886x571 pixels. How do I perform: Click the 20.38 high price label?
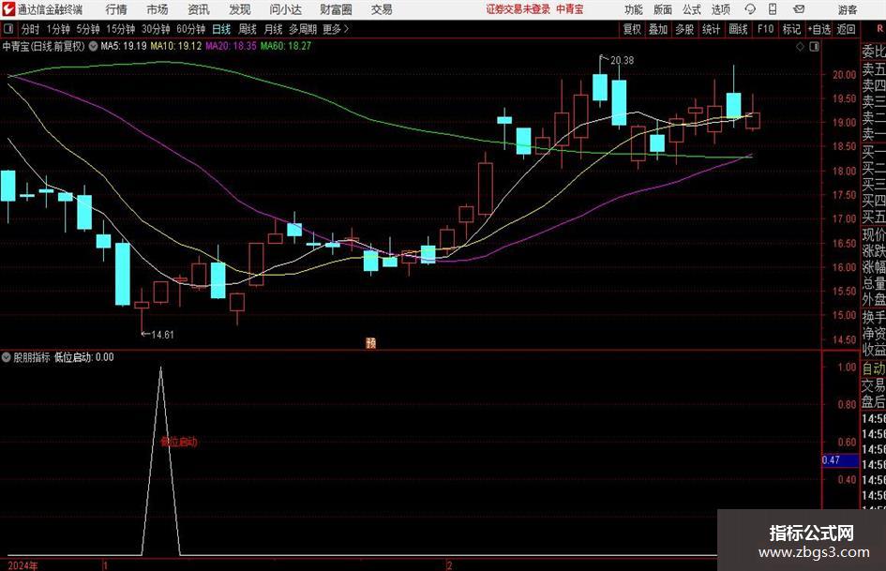coord(622,60)
